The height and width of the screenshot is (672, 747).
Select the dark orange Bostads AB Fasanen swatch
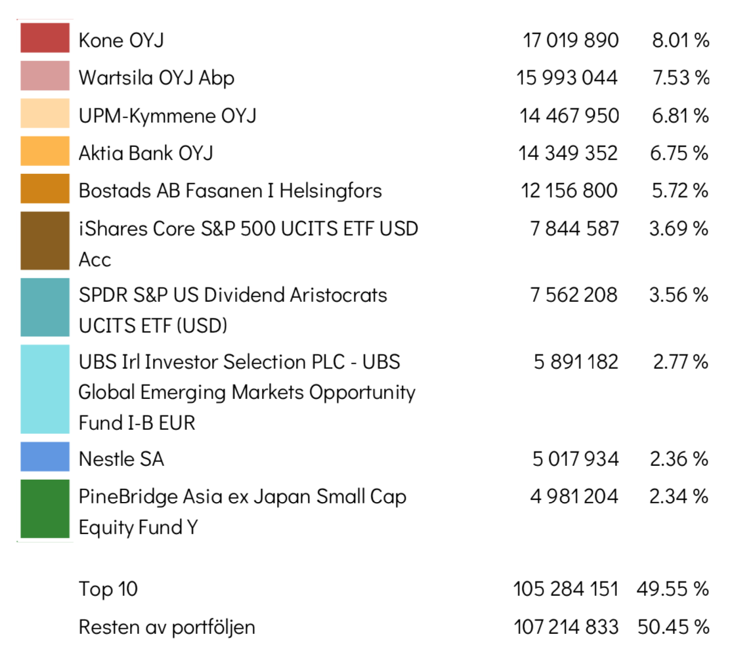click(45, 188)
